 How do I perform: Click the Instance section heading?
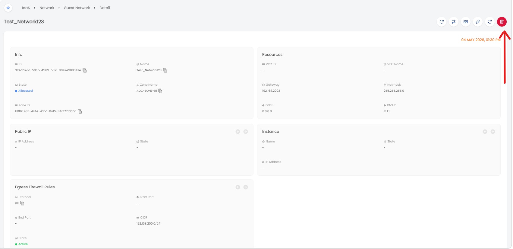[x=271, y=132]
